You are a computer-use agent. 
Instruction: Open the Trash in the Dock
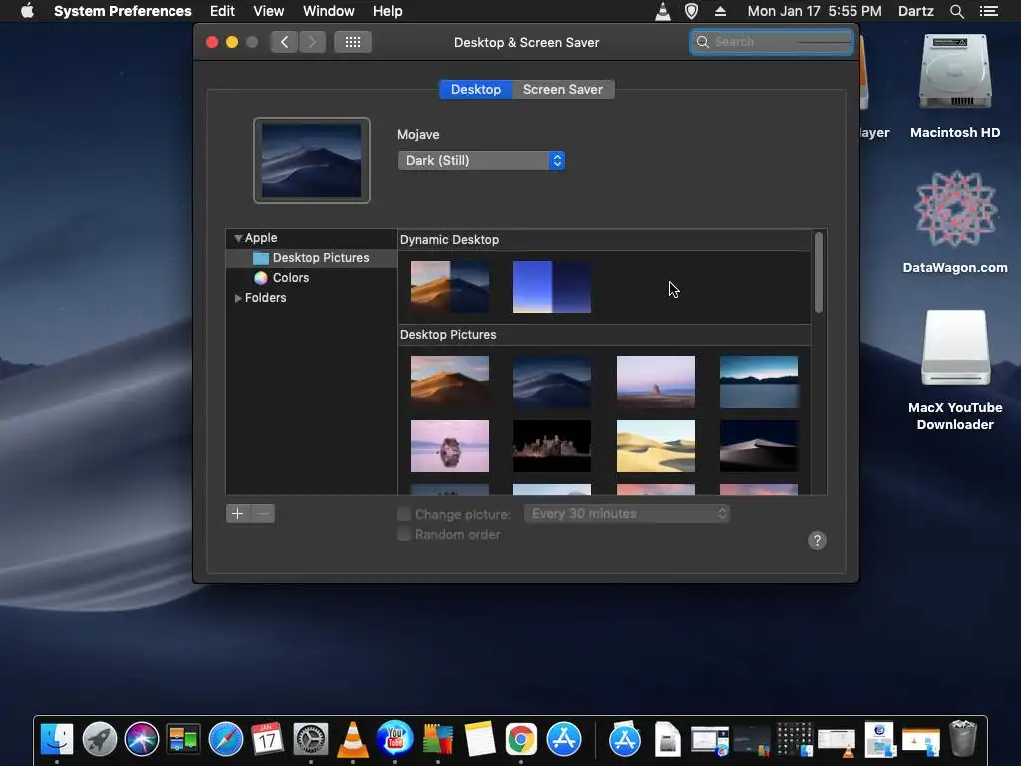coord(963,739)
